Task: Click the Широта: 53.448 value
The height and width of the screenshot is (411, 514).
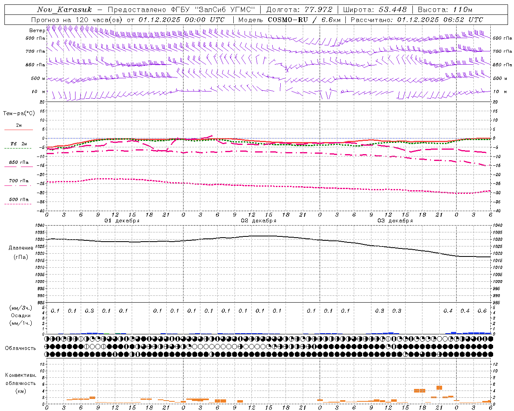Action: (x=375, y=10)
